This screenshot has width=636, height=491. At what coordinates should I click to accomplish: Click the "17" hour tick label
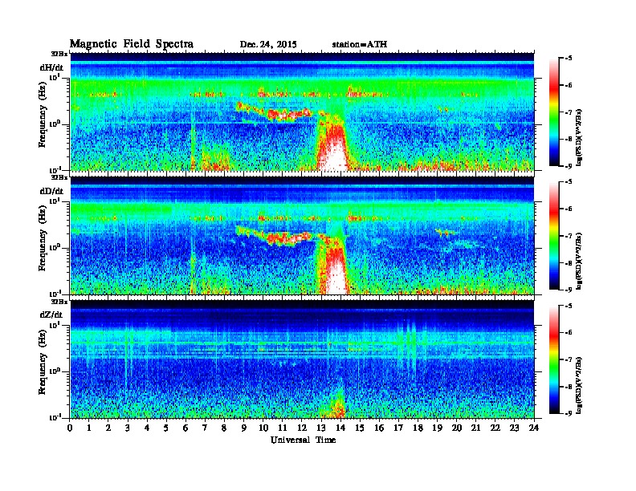click(x=399, y=428)
